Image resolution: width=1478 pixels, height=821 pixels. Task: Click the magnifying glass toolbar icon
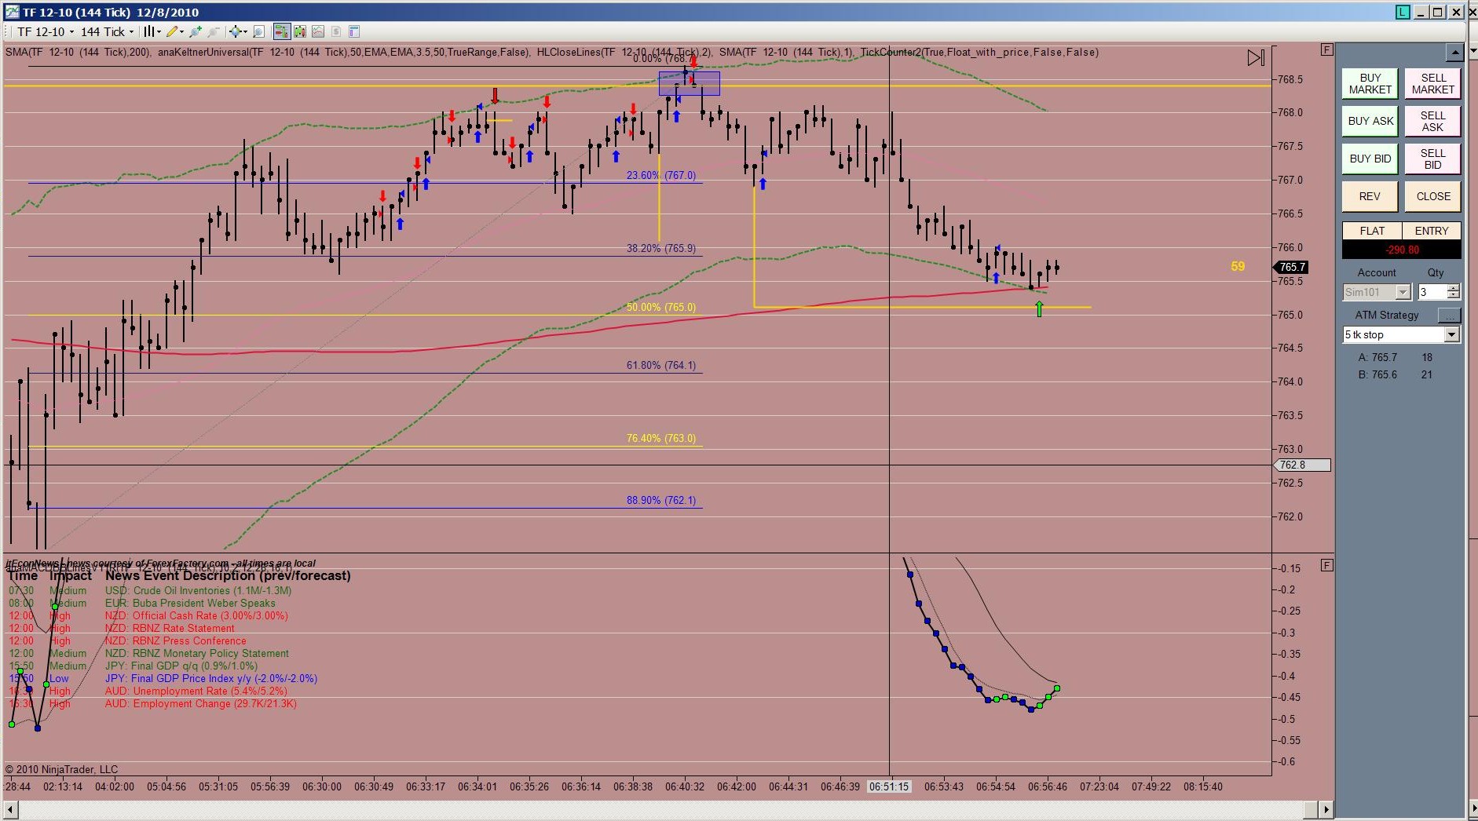(258, 31)
